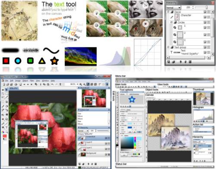The width and height of the screenshot is (216, 169).
Task: Toggle visibility checkbox of Text group
Action: (x=205, y=47)
